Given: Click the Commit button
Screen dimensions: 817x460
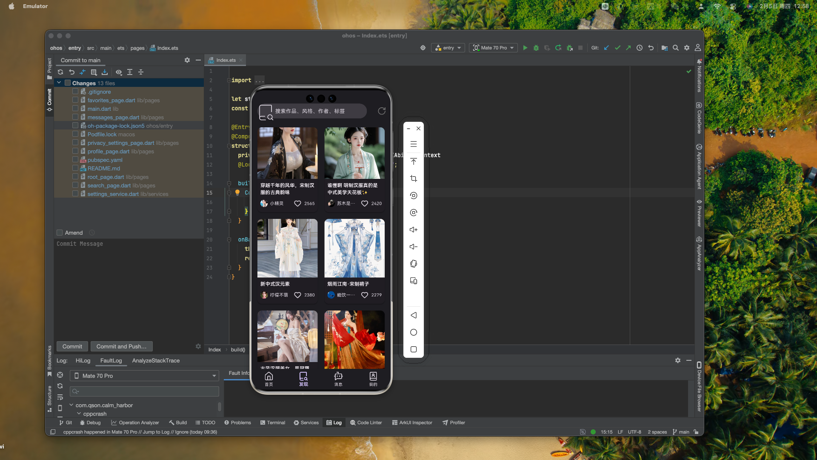Looking at the screenshot, I should 72,346.
